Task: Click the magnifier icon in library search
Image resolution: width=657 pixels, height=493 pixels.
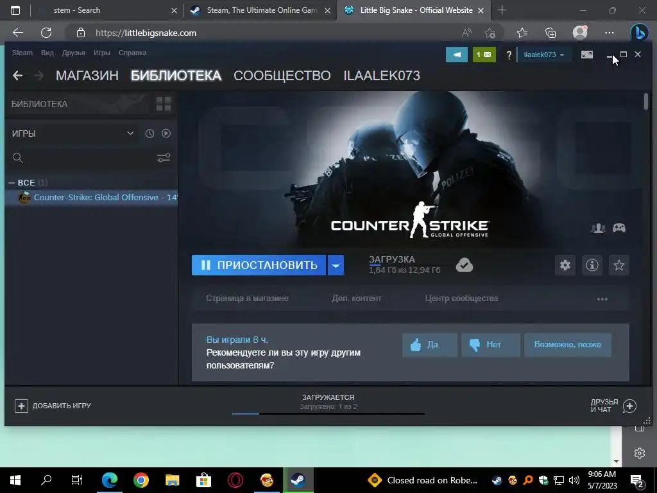Action: pos(17,158)
